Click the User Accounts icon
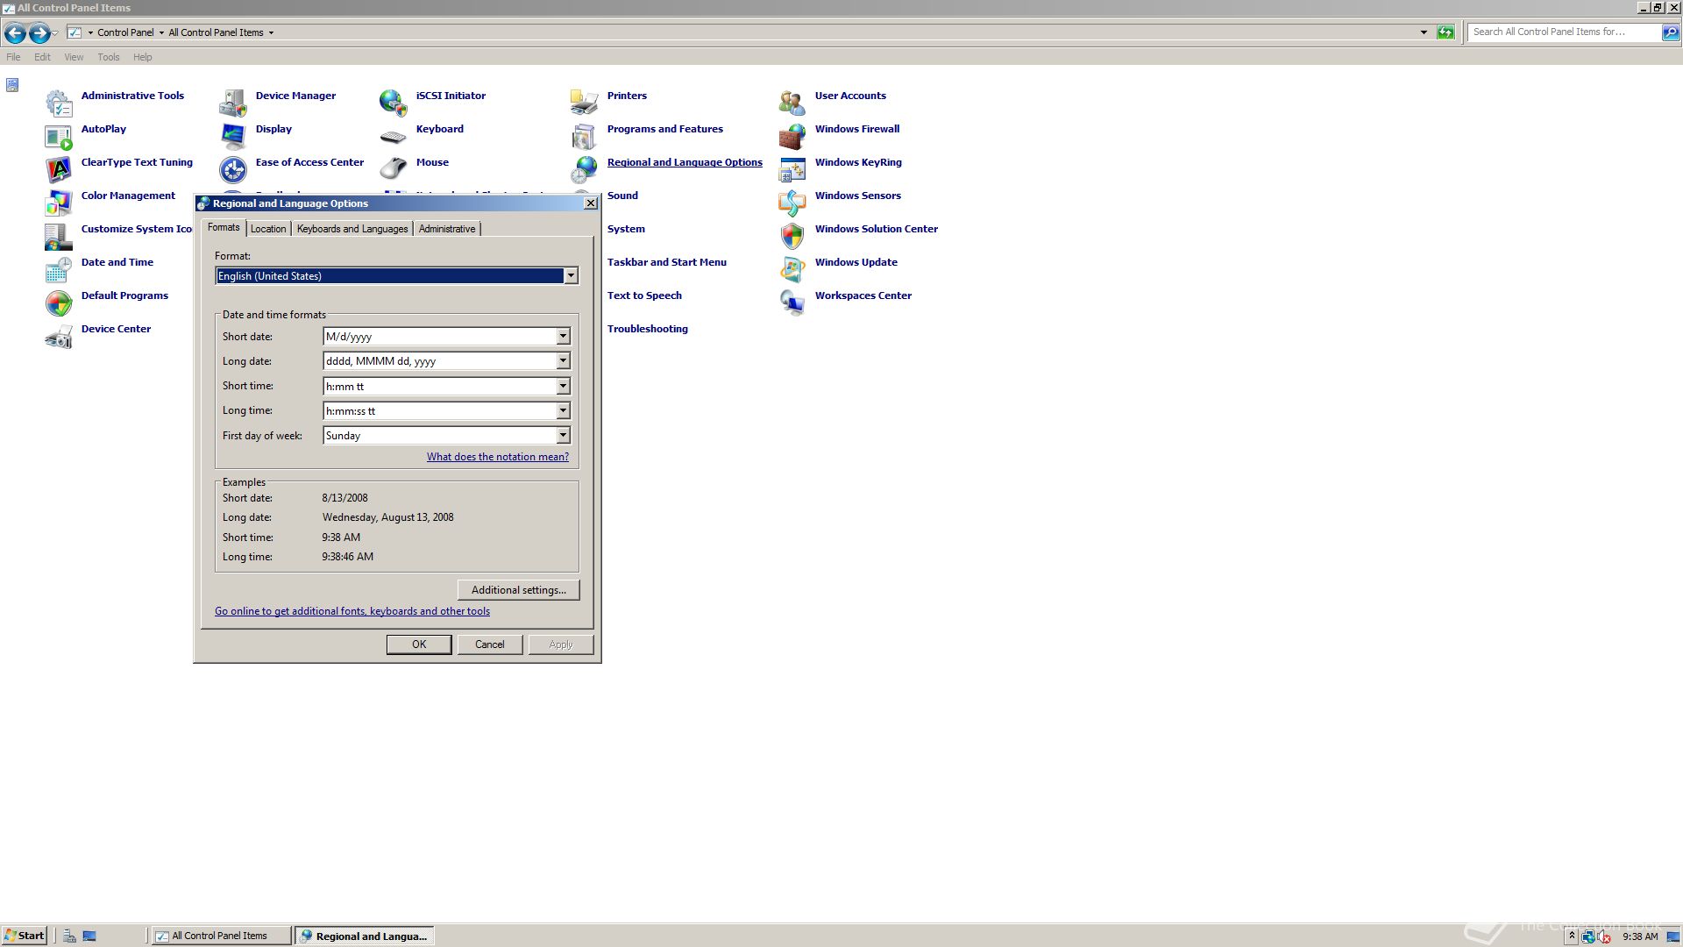This screenshot has width=1683, height=947. click(792, 103)
